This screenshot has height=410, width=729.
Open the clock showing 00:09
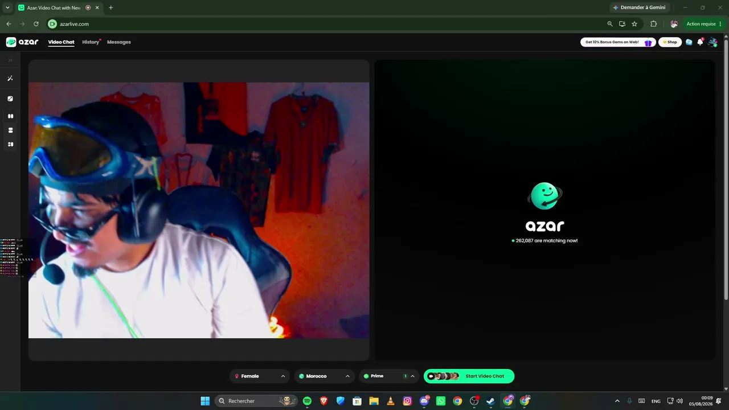[x=701, y=401]
